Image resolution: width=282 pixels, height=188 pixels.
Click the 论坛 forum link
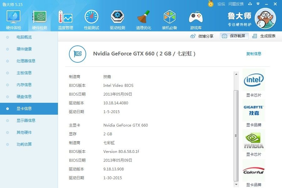click(x=221, y=4)
